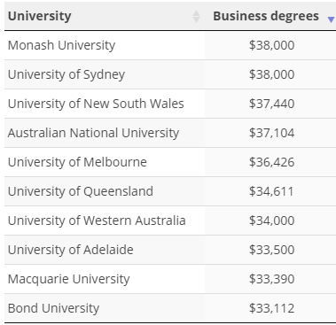Click the $36,426 amount
This screenshot has width=336, height=325.
point(271,162)
